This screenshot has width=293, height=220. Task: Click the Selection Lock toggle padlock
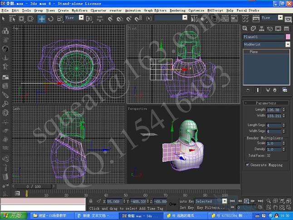[91, 201]
